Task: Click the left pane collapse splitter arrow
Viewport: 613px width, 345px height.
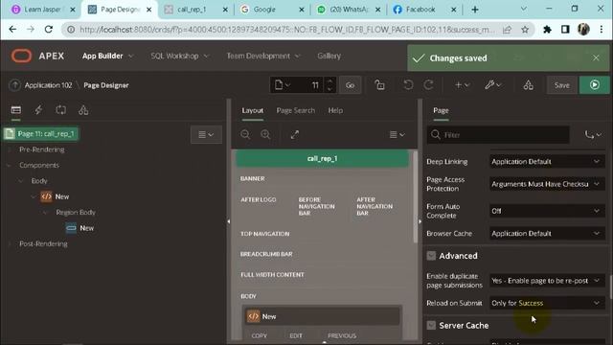Action: [x=229, y=221]
